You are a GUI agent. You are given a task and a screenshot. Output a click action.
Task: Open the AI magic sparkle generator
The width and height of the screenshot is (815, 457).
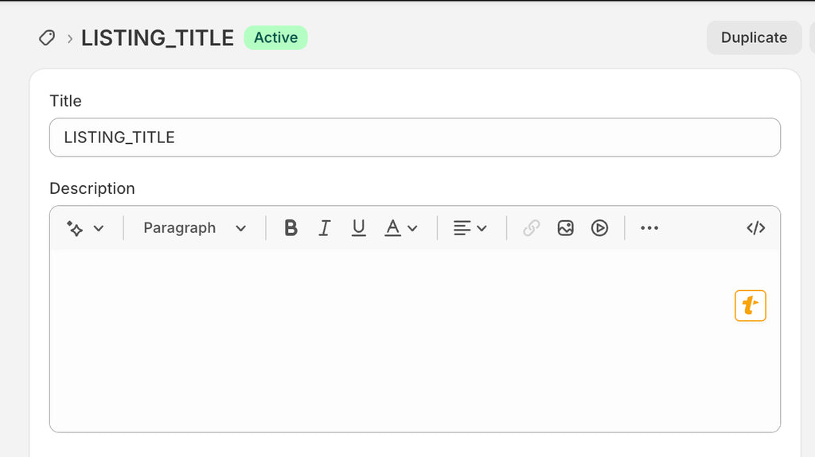[75, 228]
